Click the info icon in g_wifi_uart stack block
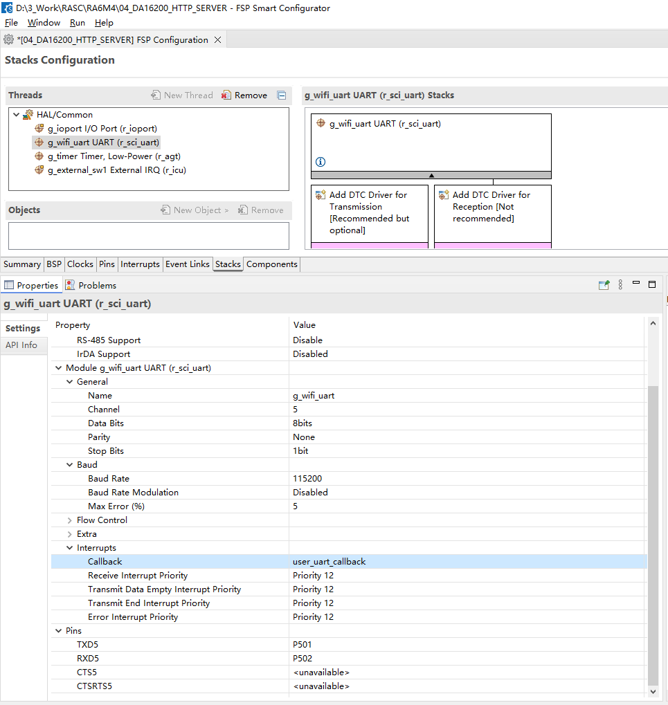668x705 pixels. [321, 162]
